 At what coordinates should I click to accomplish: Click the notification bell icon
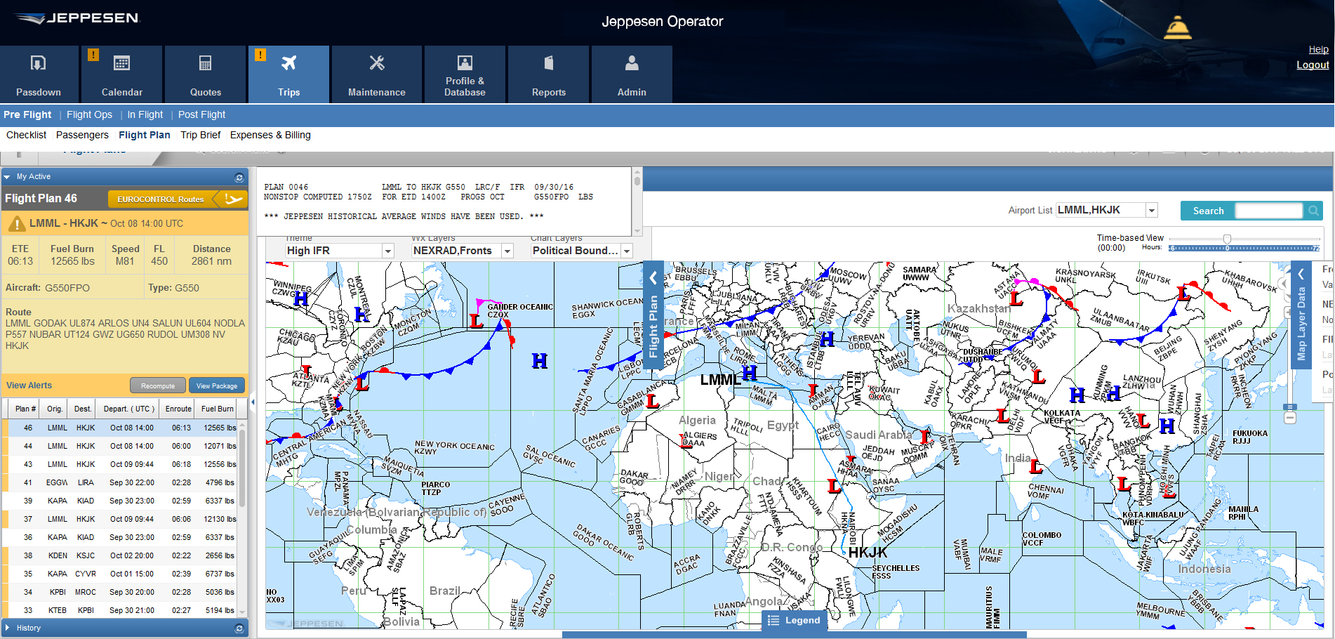(1177, 27)
